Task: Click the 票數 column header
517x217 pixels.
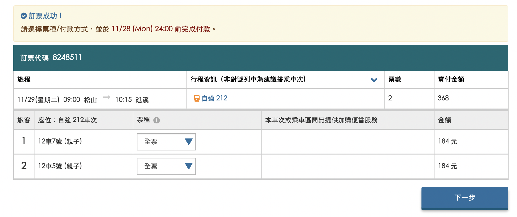Action: tap(395, 80)
